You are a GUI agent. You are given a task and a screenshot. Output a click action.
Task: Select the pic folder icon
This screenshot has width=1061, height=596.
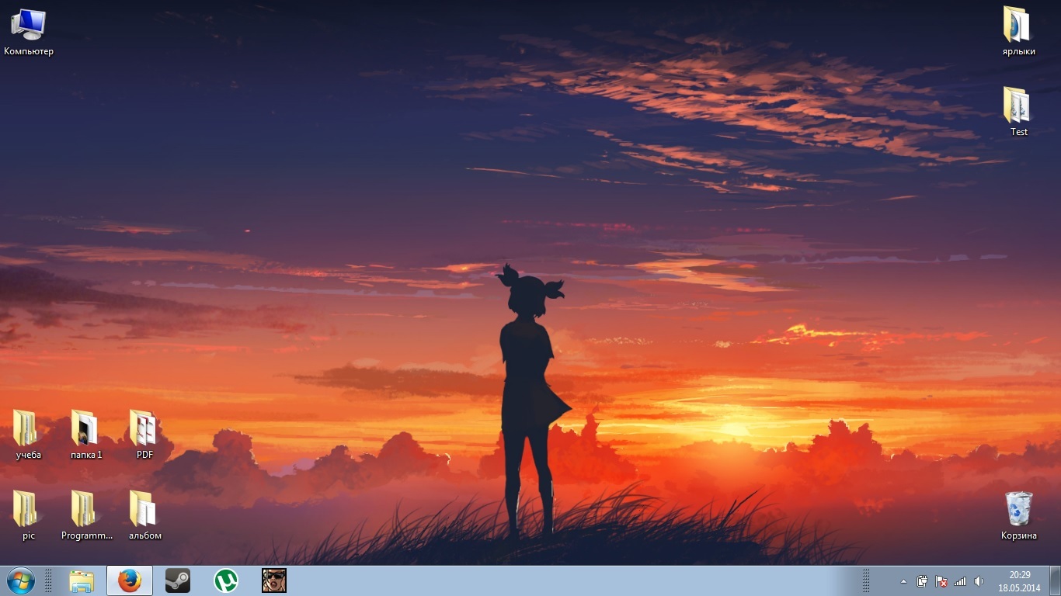tap(28, 516)
